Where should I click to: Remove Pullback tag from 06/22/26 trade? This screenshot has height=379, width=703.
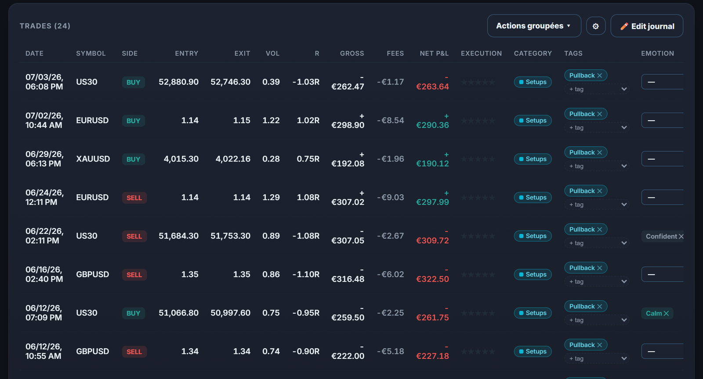point(599,229)
